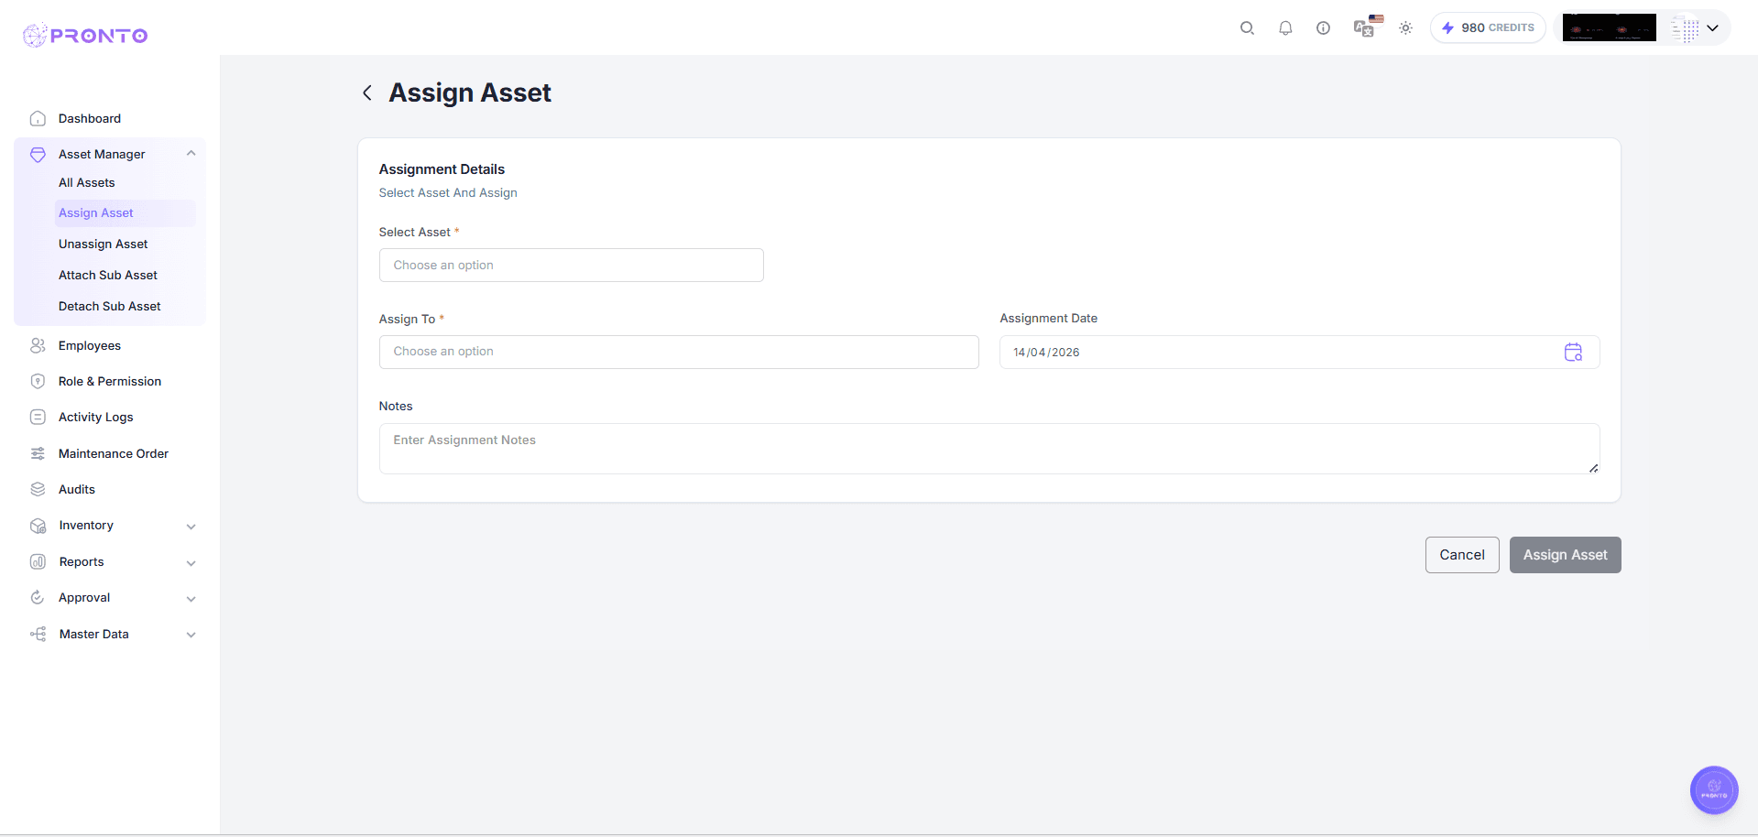Change language using the translate icon
The height and width of the screenshot is (837, 1758).
click(1364, 27)
